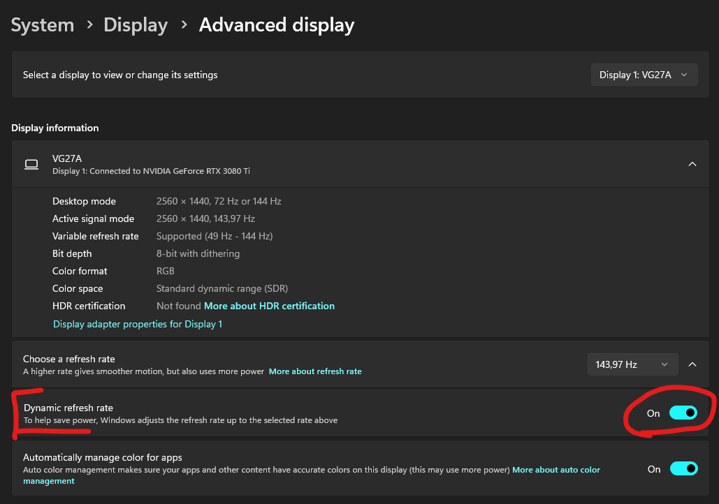Click the Advanced display page title
The image size is (719, 504).
coord(277,25)
